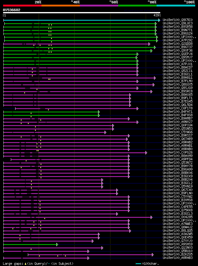Viewport: 198px width, 266px height.
Task: Click the green ~80% legend swatch
Action: coord(137,6)
